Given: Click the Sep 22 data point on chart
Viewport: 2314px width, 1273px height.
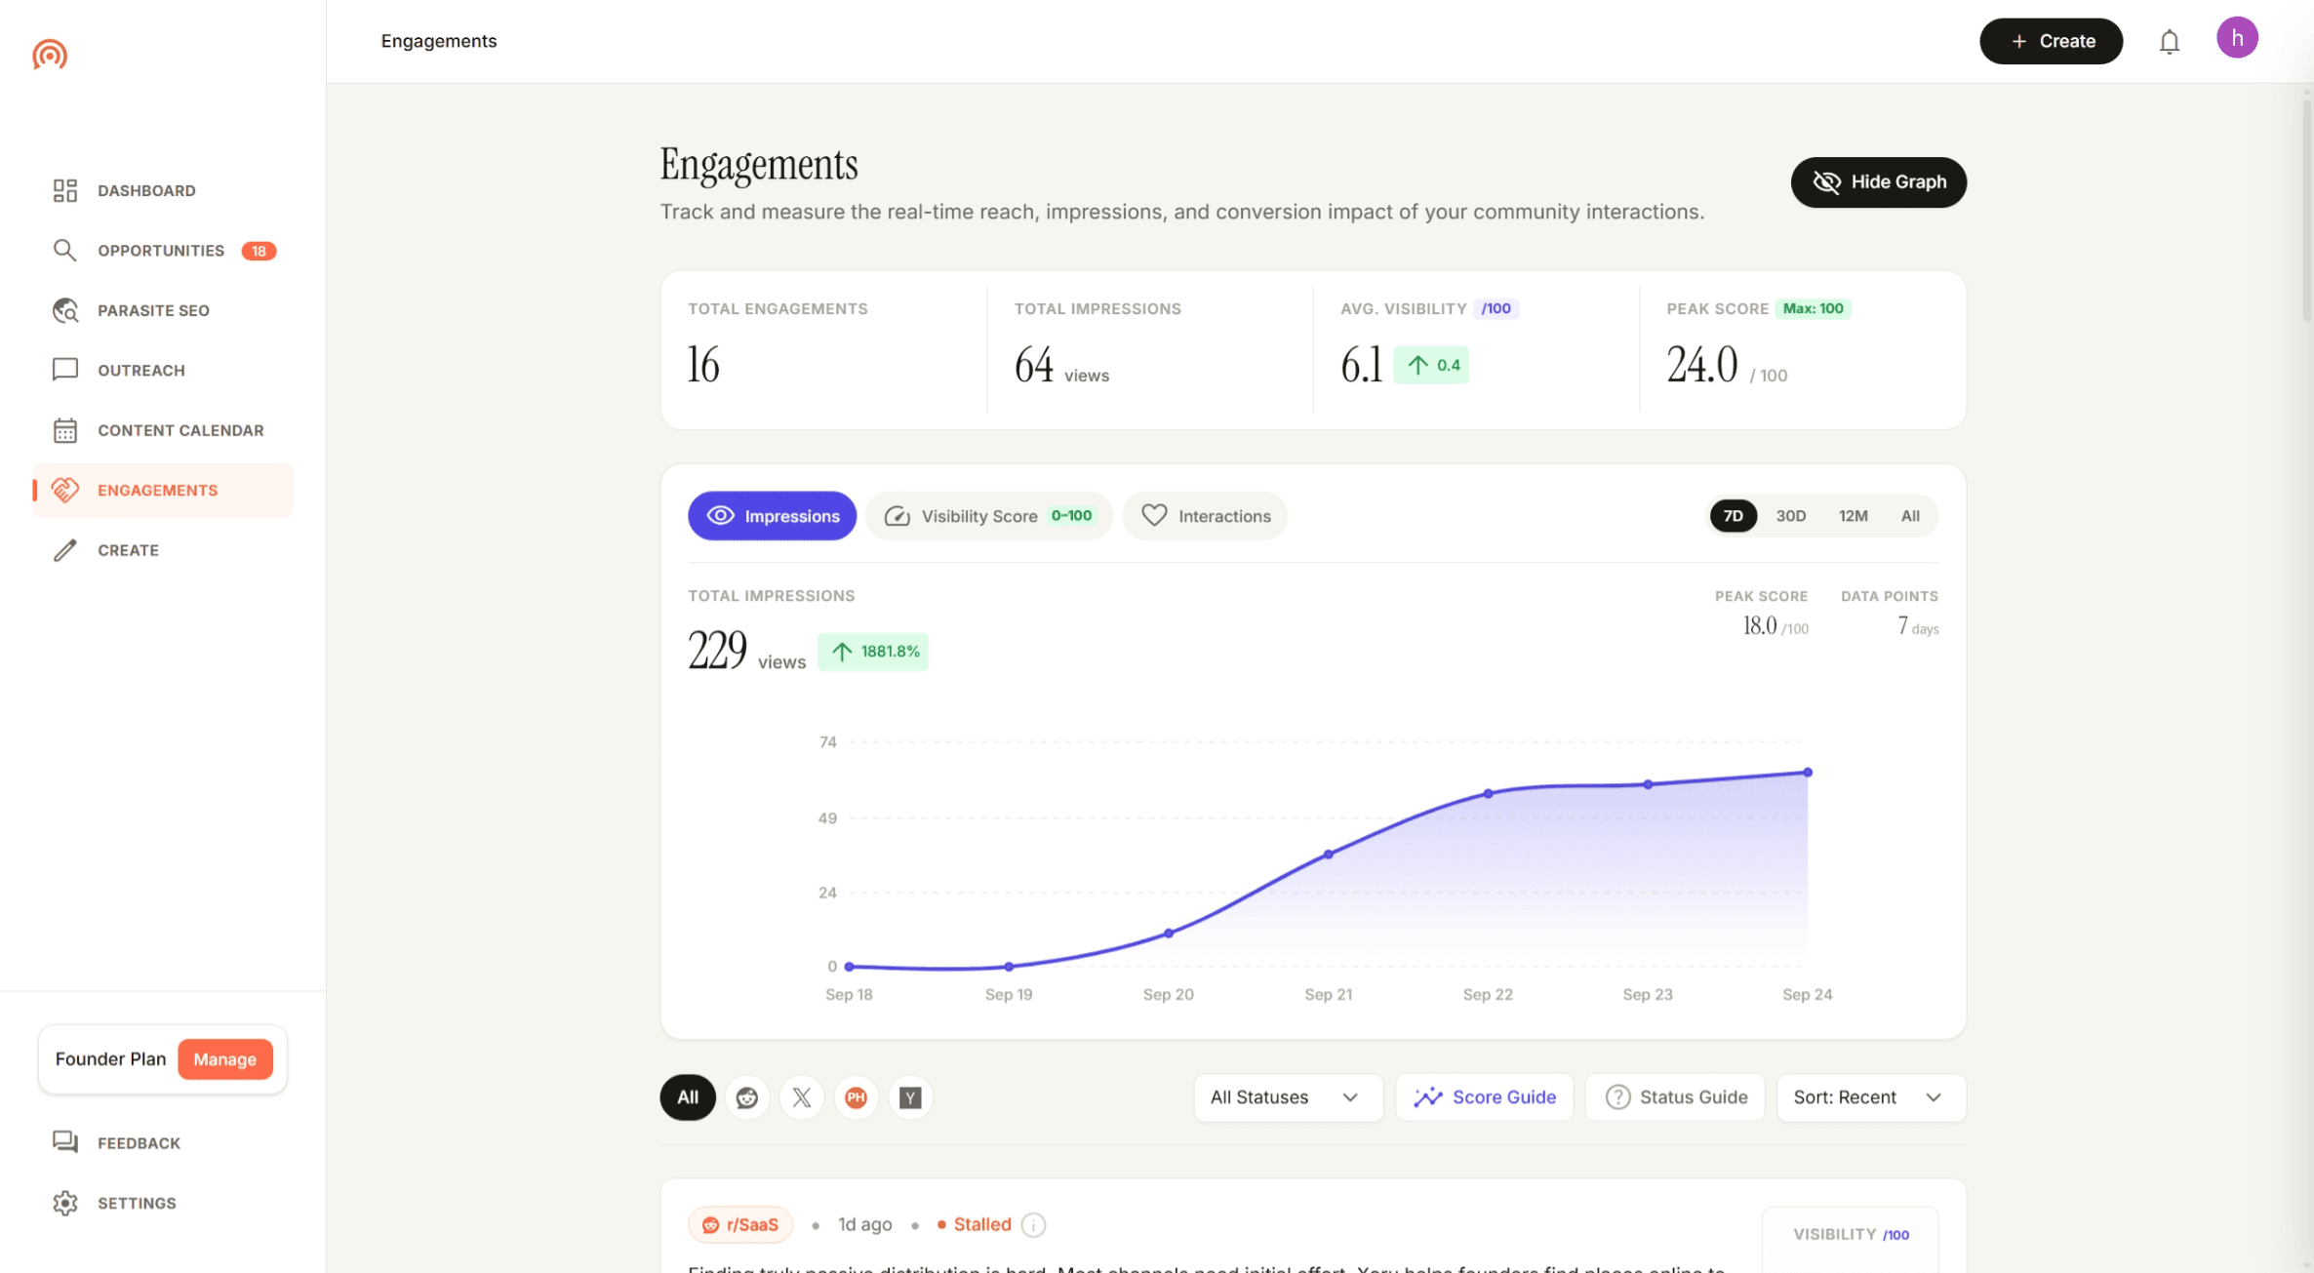Looking at the screenshot, I should coord(1488,794).
